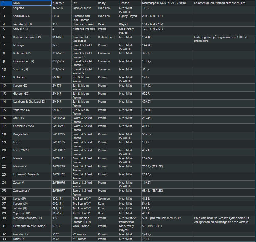
Task: Select the 'Vaporeon GX' cell
Action: click(32, 111)
